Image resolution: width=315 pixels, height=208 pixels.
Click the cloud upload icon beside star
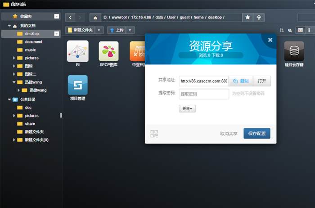click(x=259, y=17)
